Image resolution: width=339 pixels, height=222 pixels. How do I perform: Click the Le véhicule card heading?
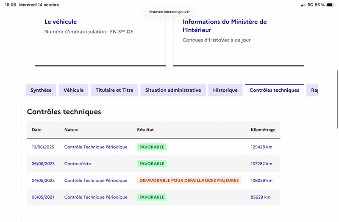pyautogui.click(x=61, y=22)
